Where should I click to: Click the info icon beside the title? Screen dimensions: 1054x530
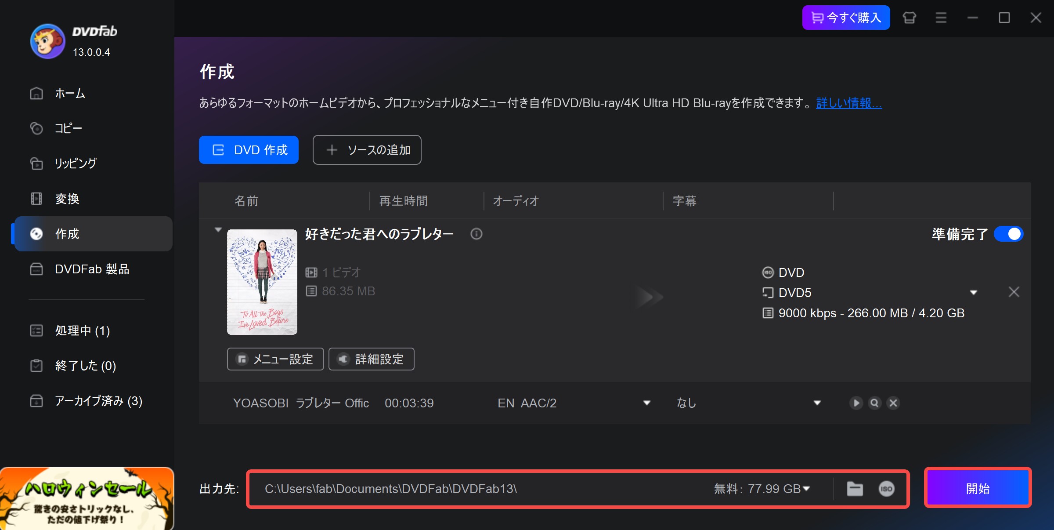pyautogui.click(x=476, y=234)
